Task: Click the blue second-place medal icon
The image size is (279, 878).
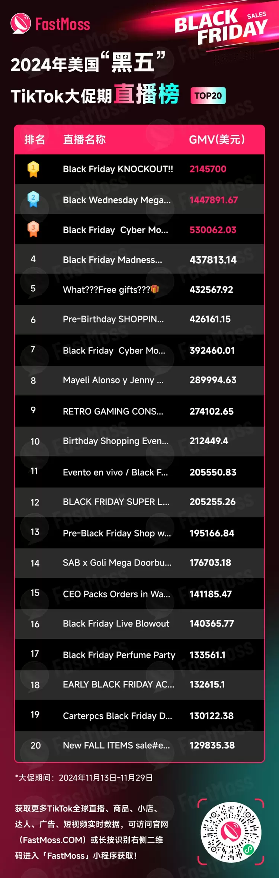Action: 33,200
